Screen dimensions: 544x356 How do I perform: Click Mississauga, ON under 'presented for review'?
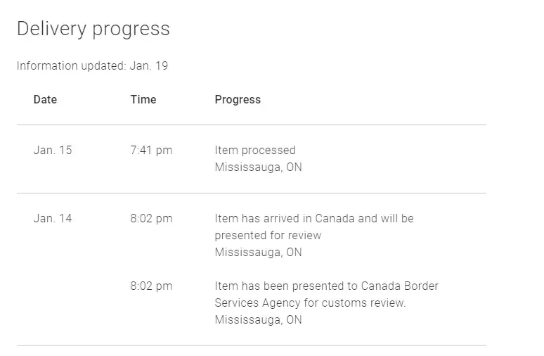pyautogui.click(x=258, y=253)
